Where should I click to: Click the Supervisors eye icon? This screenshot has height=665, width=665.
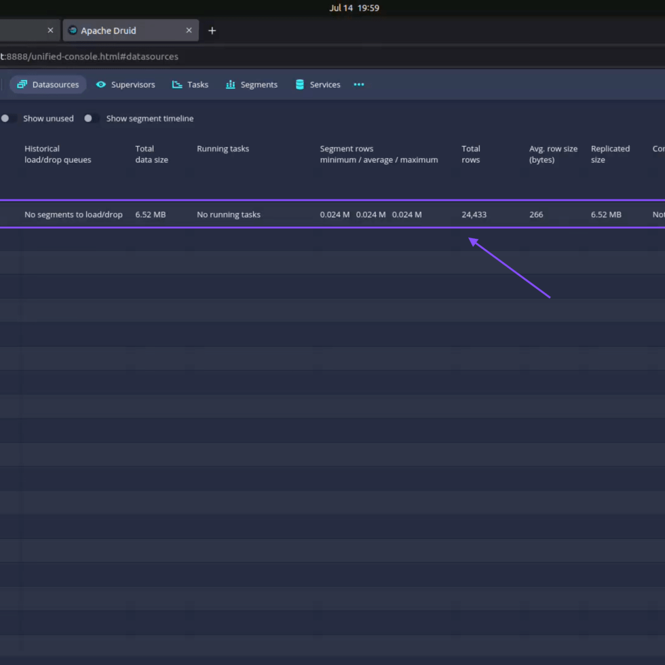click(101, 85)
